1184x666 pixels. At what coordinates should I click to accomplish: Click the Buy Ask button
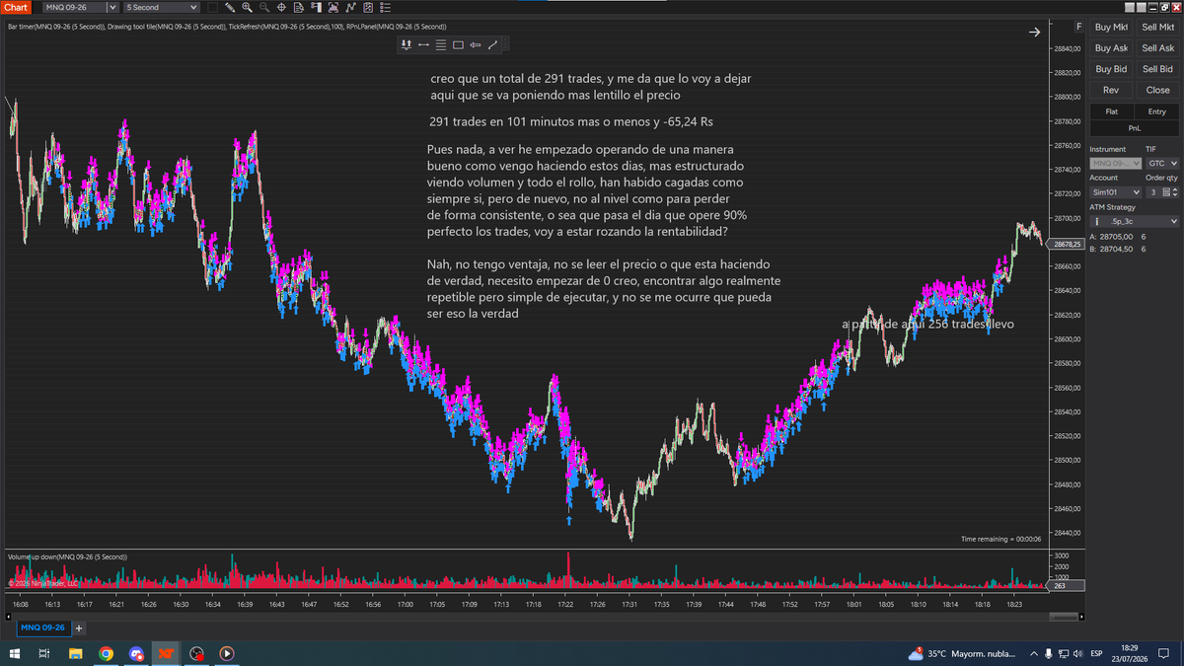[1111, 48]
